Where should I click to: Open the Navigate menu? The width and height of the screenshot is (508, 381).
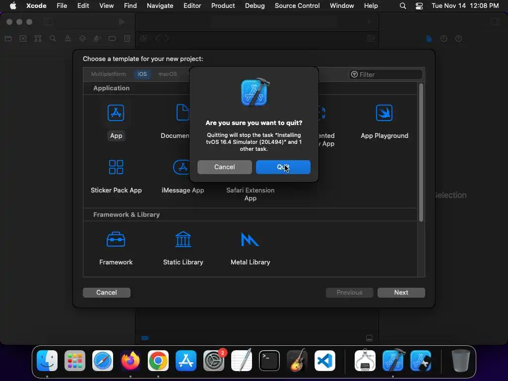[x=160, y=5]
